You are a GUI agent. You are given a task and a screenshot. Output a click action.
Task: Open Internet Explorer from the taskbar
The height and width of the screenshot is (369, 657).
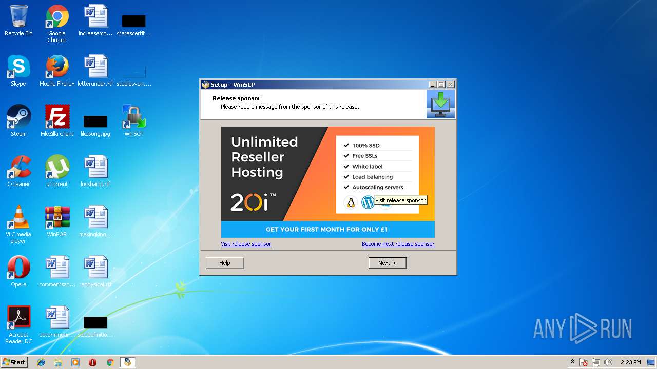point(41,362)
